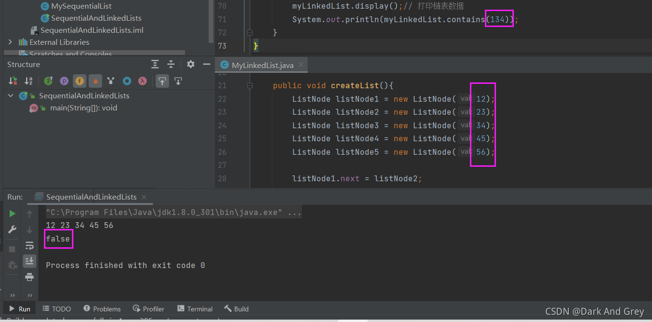Click val parameter hint on line 22
Screen dimensions: 652x322
click(466, 99)
